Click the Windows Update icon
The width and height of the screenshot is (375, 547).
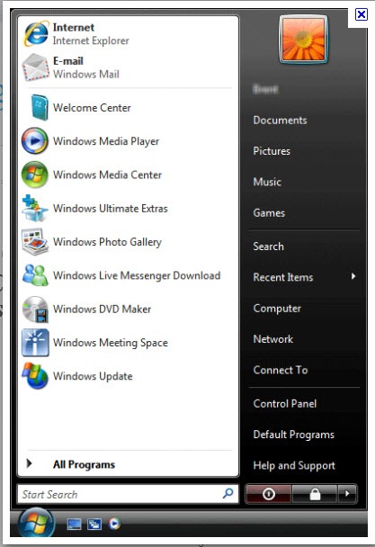(x=35, y=376)
